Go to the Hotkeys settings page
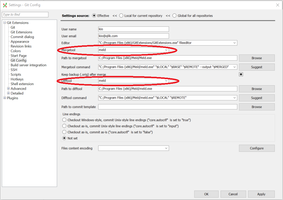Screen dimensions: 283x200 17,79
